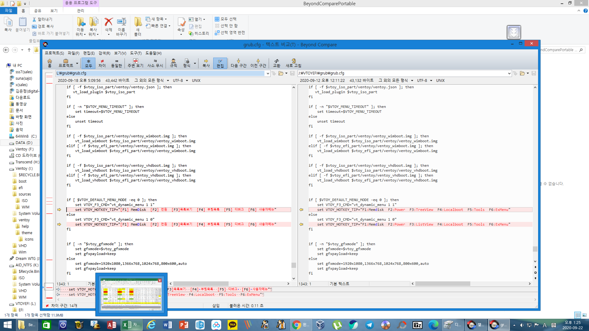The image size is (589, 331).
Task: Jump to 다음 구간 (next section)
Action: pos(239,63)
